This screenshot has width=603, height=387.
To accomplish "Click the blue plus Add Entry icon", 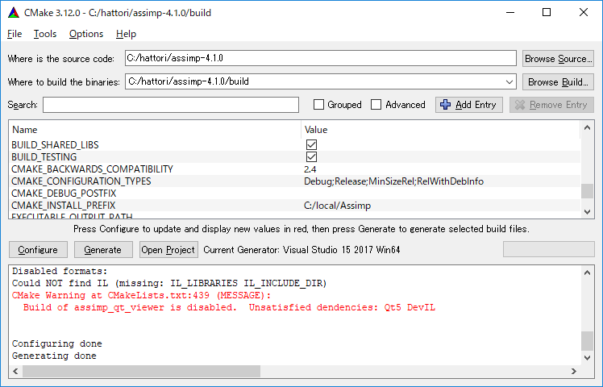I will [x=445, y=105].
